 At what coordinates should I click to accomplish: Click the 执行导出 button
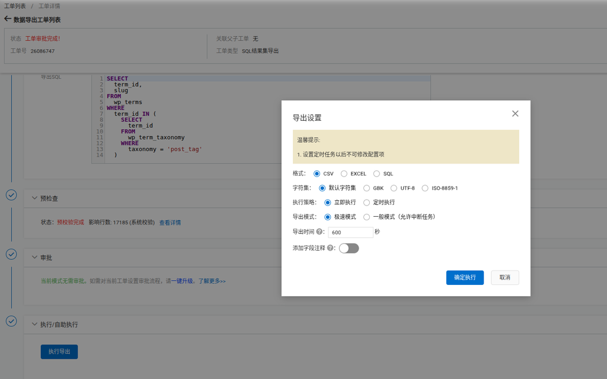click(x=59, y=352)
